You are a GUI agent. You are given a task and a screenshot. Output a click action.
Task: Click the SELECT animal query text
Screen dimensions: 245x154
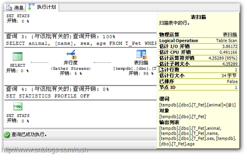(81, 43)
